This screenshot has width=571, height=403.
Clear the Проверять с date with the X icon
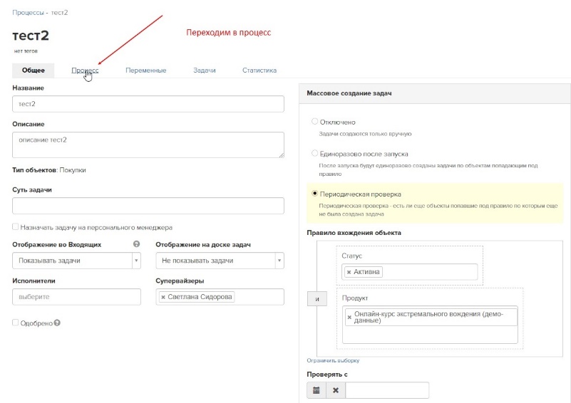(x=336, y=390)
